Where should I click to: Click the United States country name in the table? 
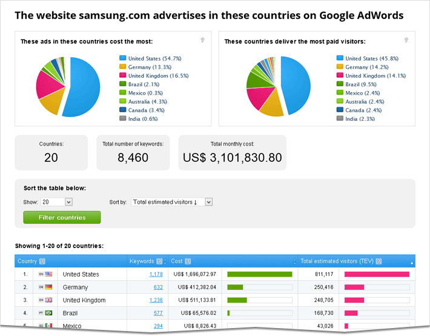(x=81, y=274)
